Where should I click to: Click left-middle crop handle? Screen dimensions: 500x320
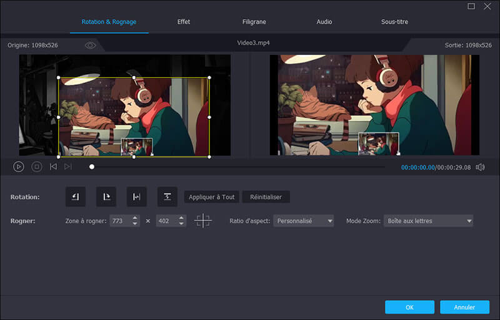58,117
